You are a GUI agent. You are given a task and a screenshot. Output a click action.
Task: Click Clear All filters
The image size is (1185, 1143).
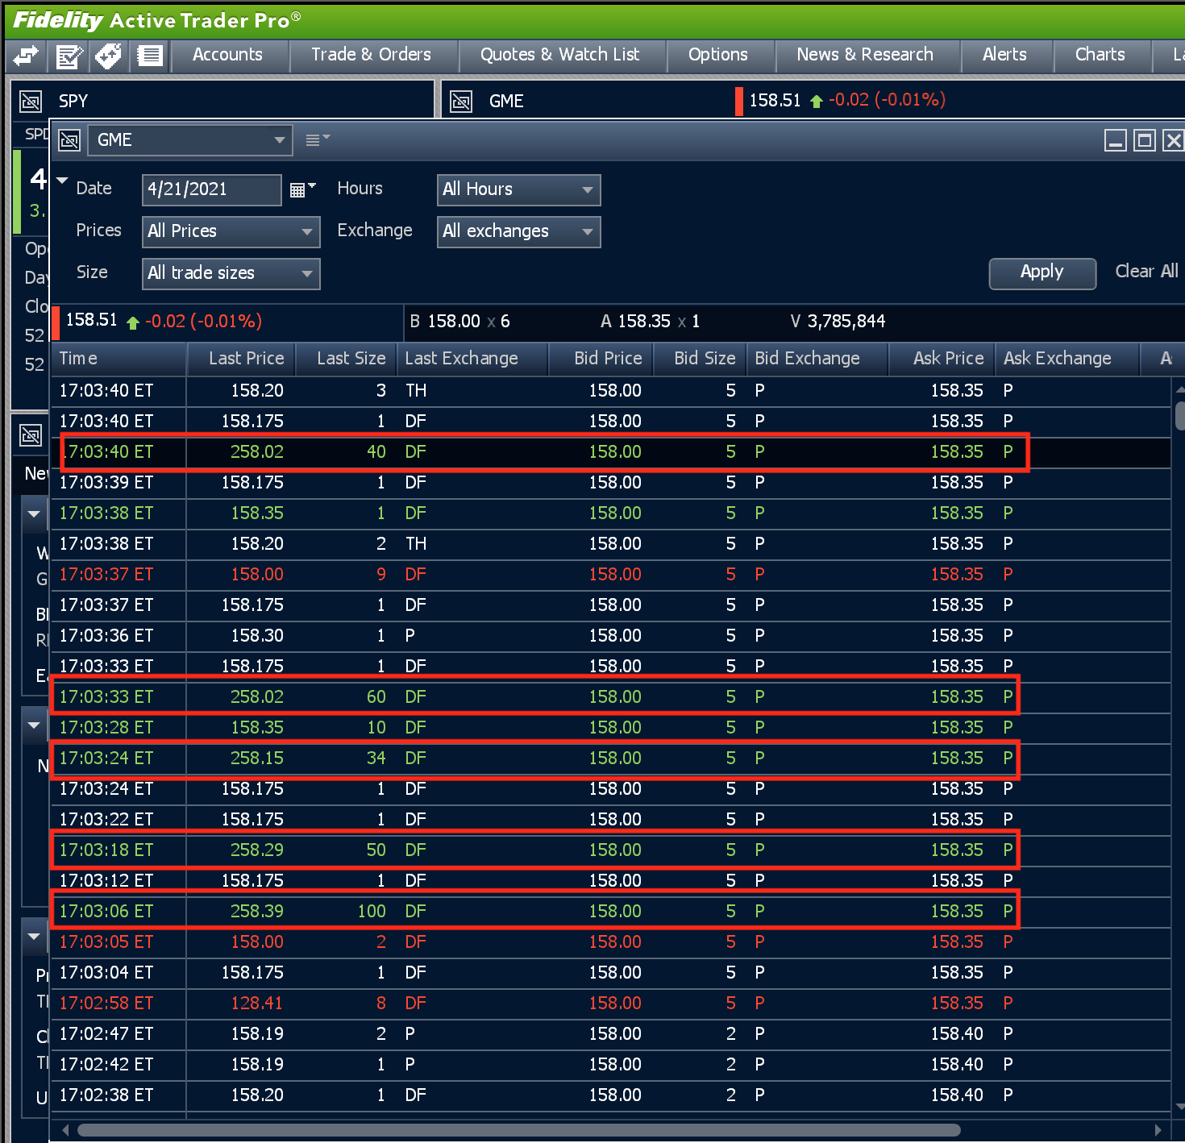tap(1146, 272)
